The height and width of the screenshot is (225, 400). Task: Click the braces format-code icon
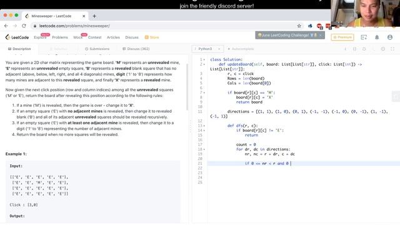354,49
